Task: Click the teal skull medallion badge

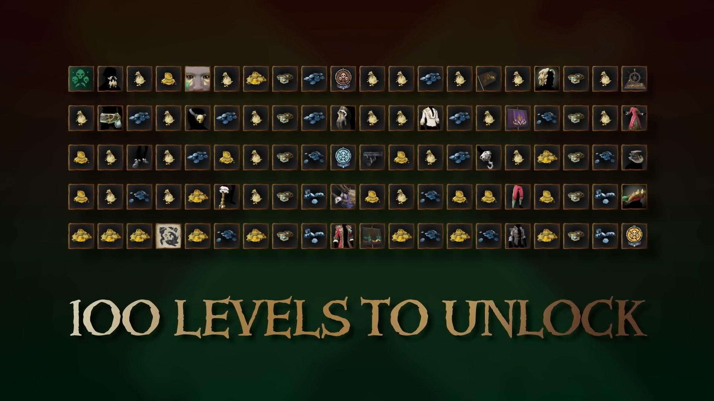Action: tap(343, 157)
